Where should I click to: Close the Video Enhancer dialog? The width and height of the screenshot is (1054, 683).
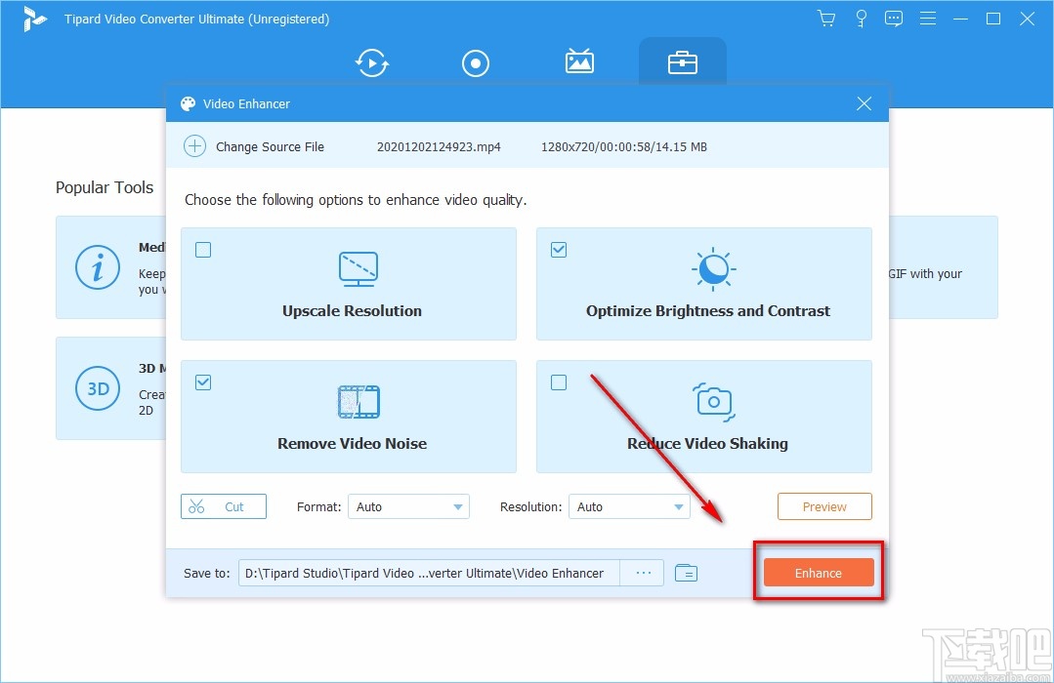864,103
